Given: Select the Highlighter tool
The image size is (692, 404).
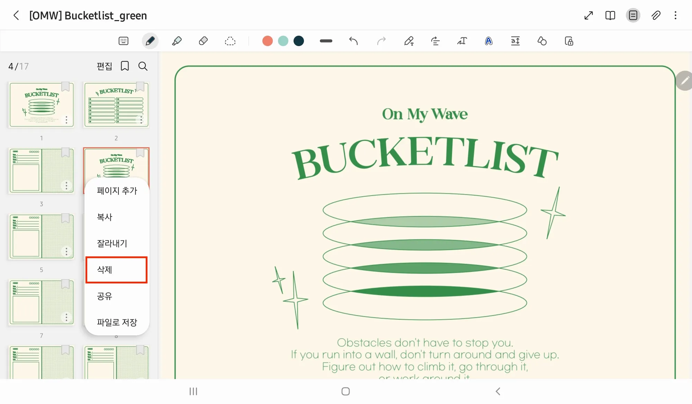Looking at the screenshot, I should (177, 41).
